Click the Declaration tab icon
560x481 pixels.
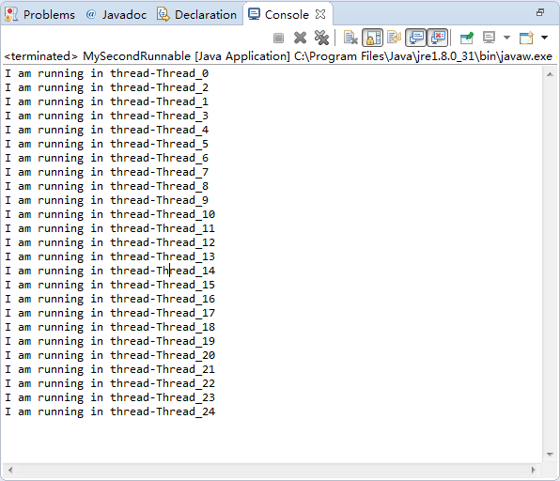(x=163, y=14)
